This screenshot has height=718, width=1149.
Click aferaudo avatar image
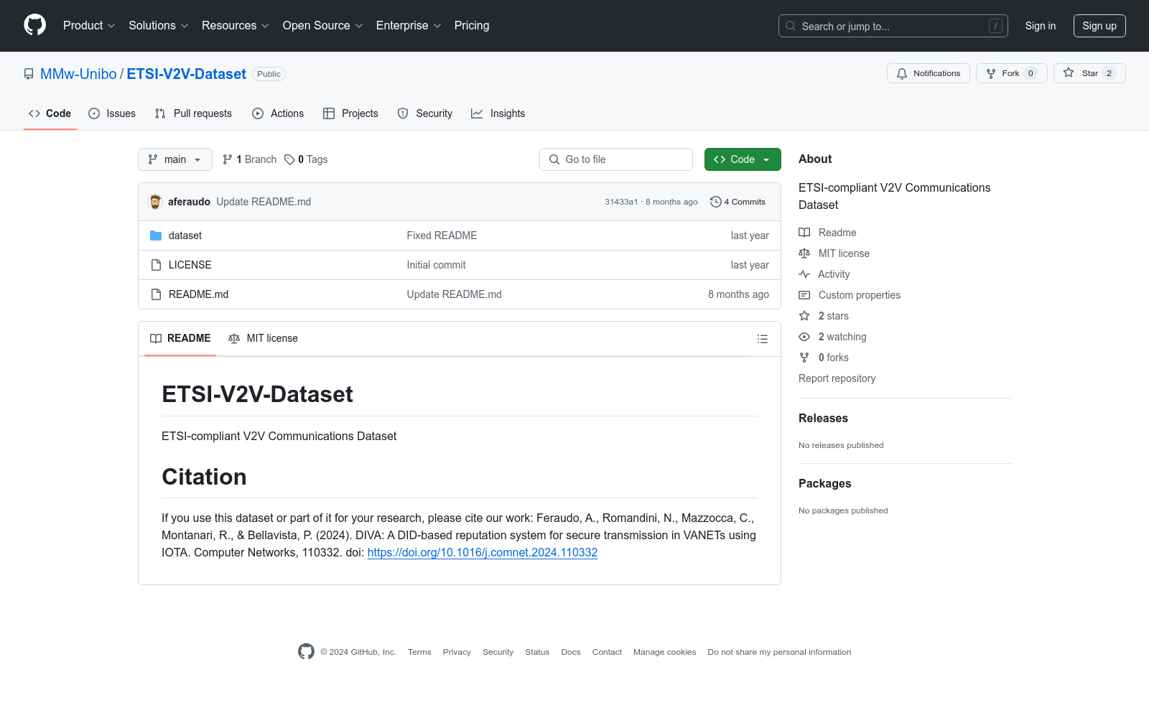pyautogui.click(x=155, y=202)
